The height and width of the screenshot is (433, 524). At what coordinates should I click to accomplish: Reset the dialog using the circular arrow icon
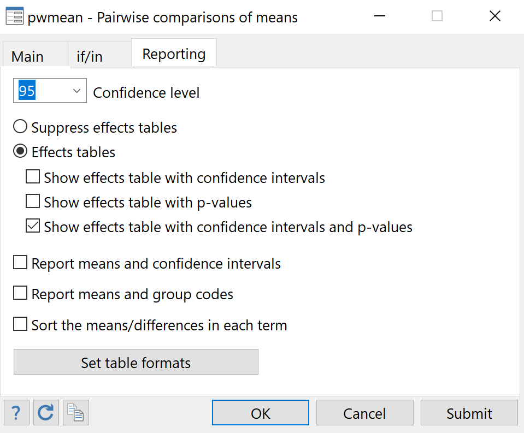tap(46, 412)
